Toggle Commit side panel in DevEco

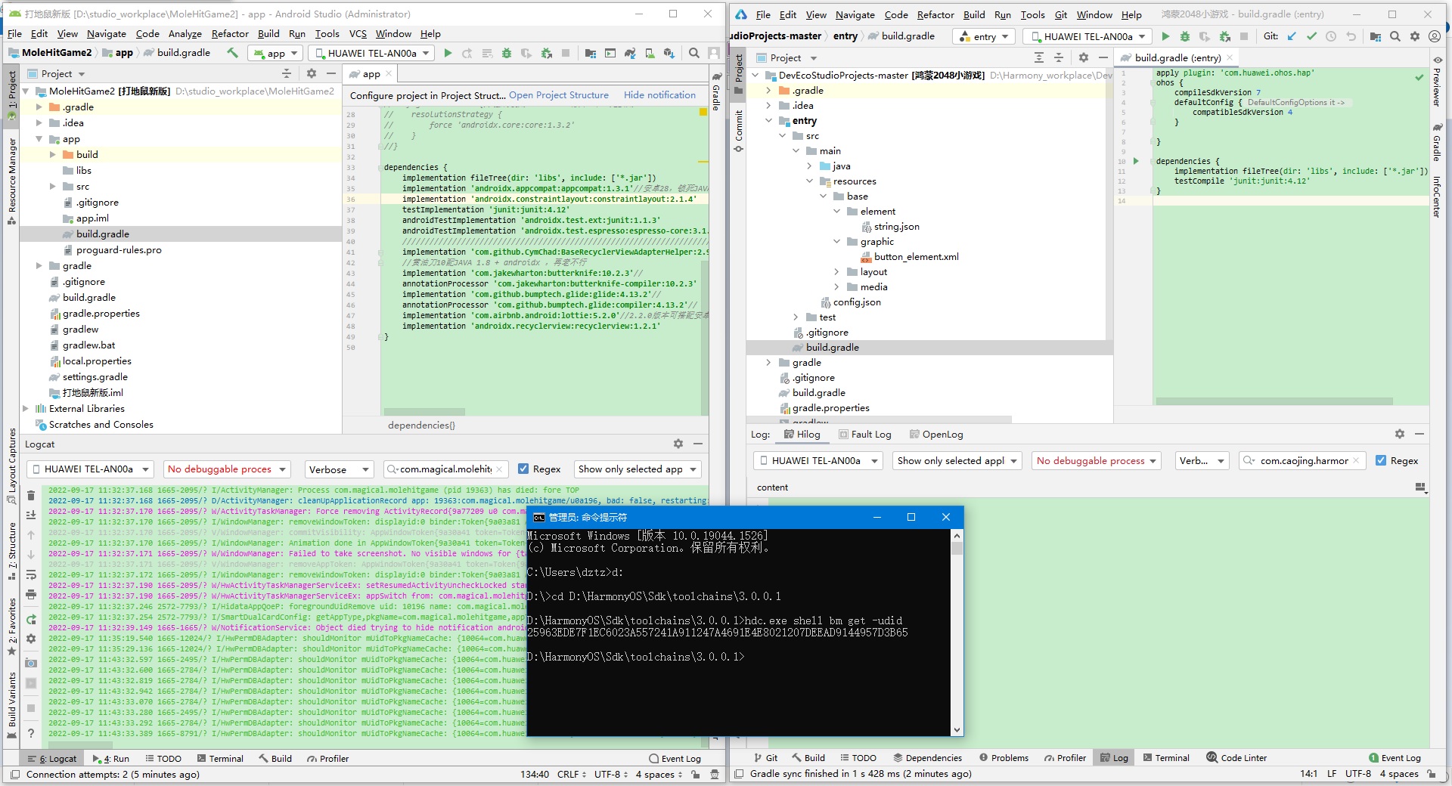tap(739, 130)
